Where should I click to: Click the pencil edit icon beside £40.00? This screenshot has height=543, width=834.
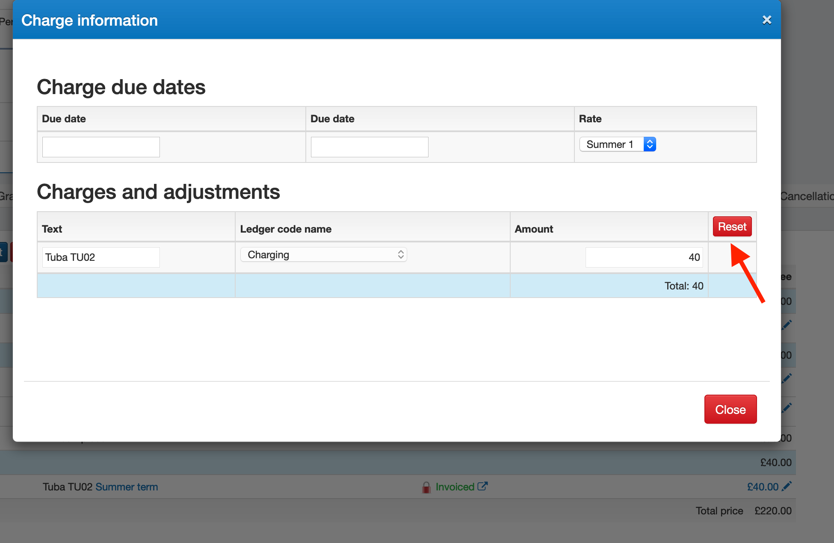(x=787, y=486)
